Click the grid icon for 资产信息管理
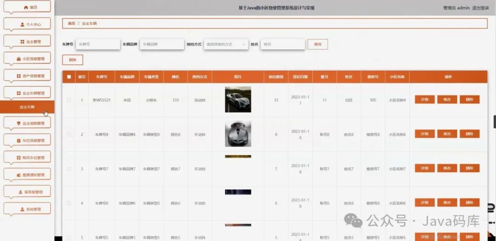 (x=18, y=76)
